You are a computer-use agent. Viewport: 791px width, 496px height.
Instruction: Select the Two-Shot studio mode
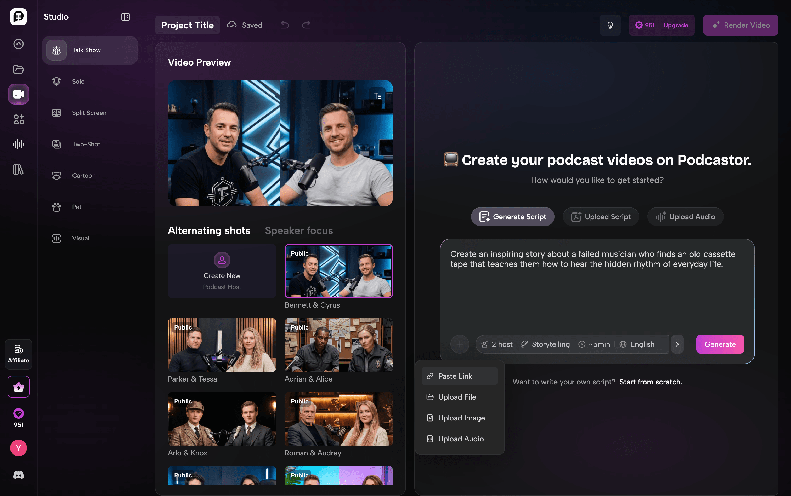90,144
